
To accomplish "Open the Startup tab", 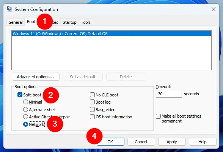I will [x=69, y=22].
